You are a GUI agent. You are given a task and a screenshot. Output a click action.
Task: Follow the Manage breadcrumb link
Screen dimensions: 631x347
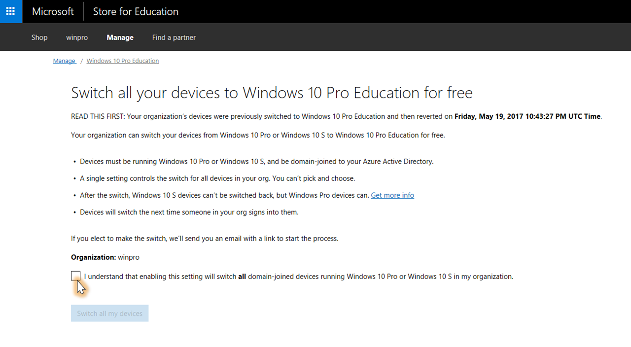point(64,61)
